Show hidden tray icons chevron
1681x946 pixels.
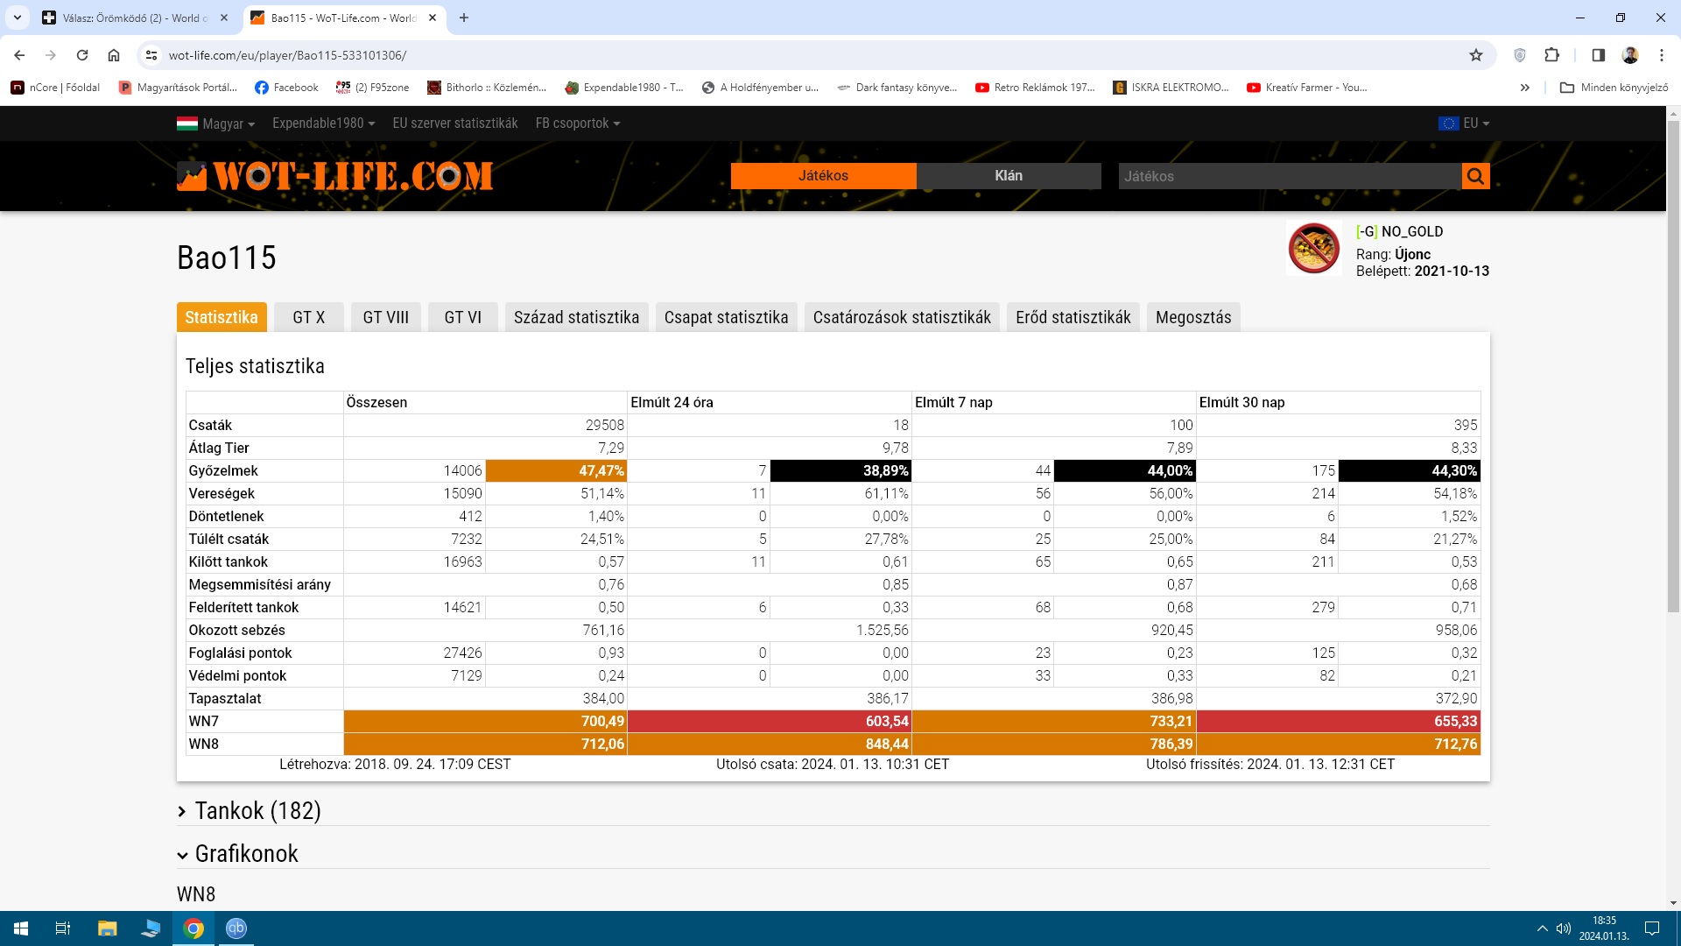(x=1542, y=928)
